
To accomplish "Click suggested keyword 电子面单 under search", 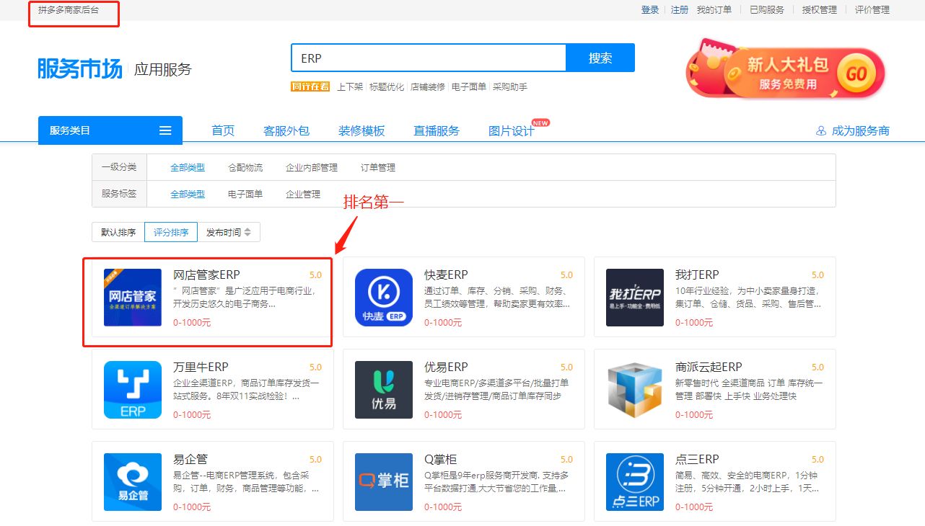I will click(469, 86).
